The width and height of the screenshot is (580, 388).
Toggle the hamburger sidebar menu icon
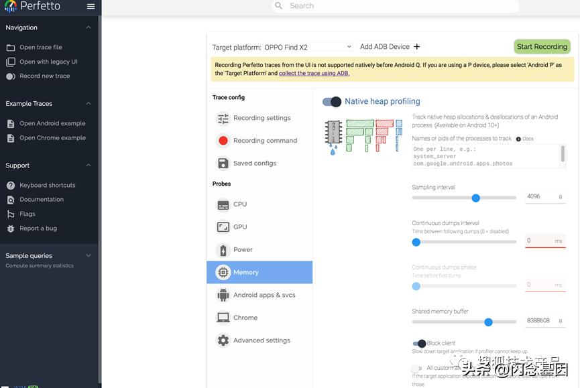(91, 6)
